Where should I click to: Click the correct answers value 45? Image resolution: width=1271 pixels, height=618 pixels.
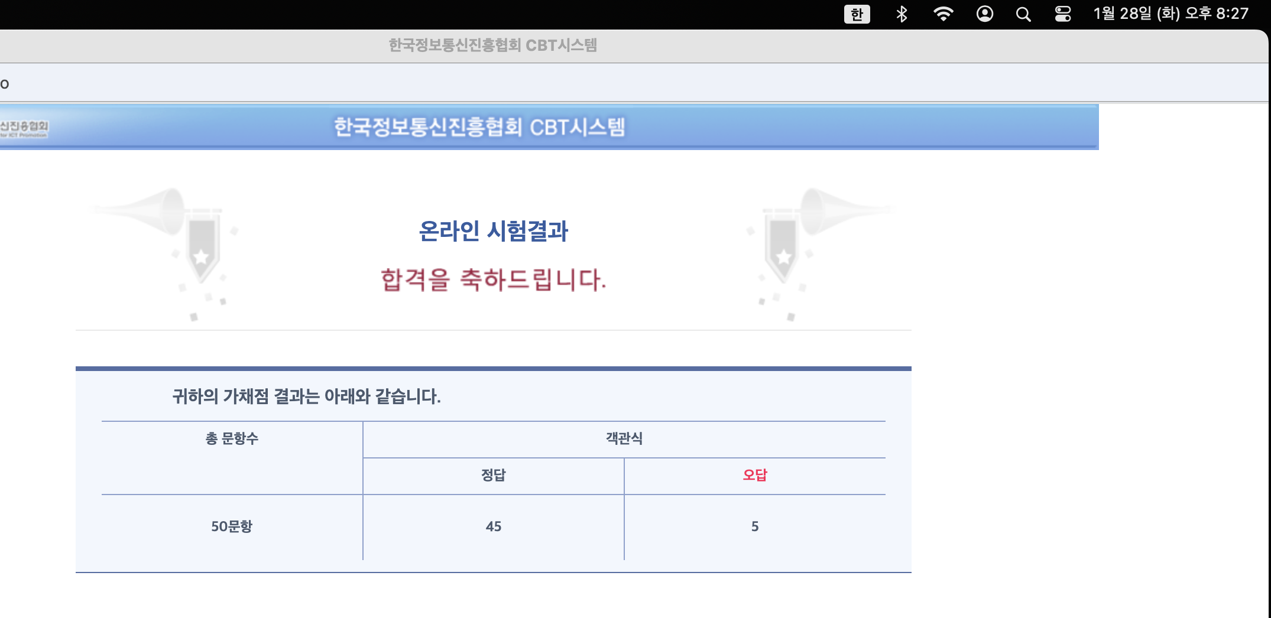point(494,526)
